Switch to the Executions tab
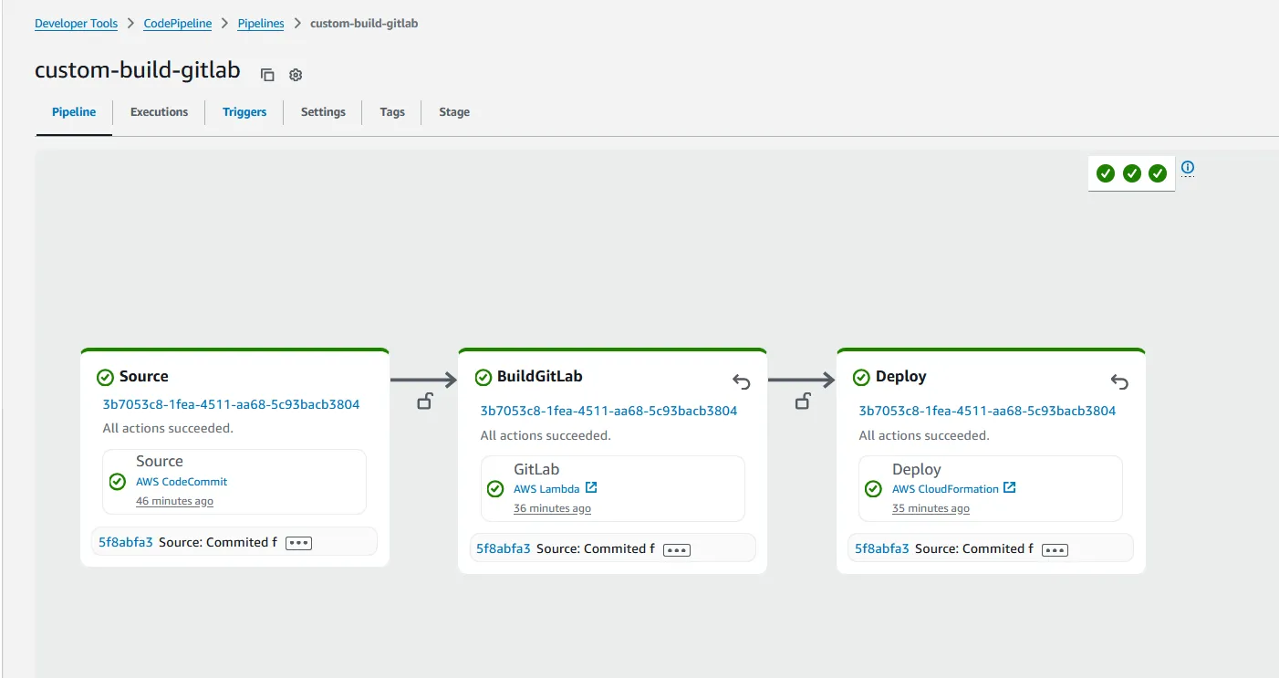The width and height of the screenshot is (1279, 678). [160, 112]
